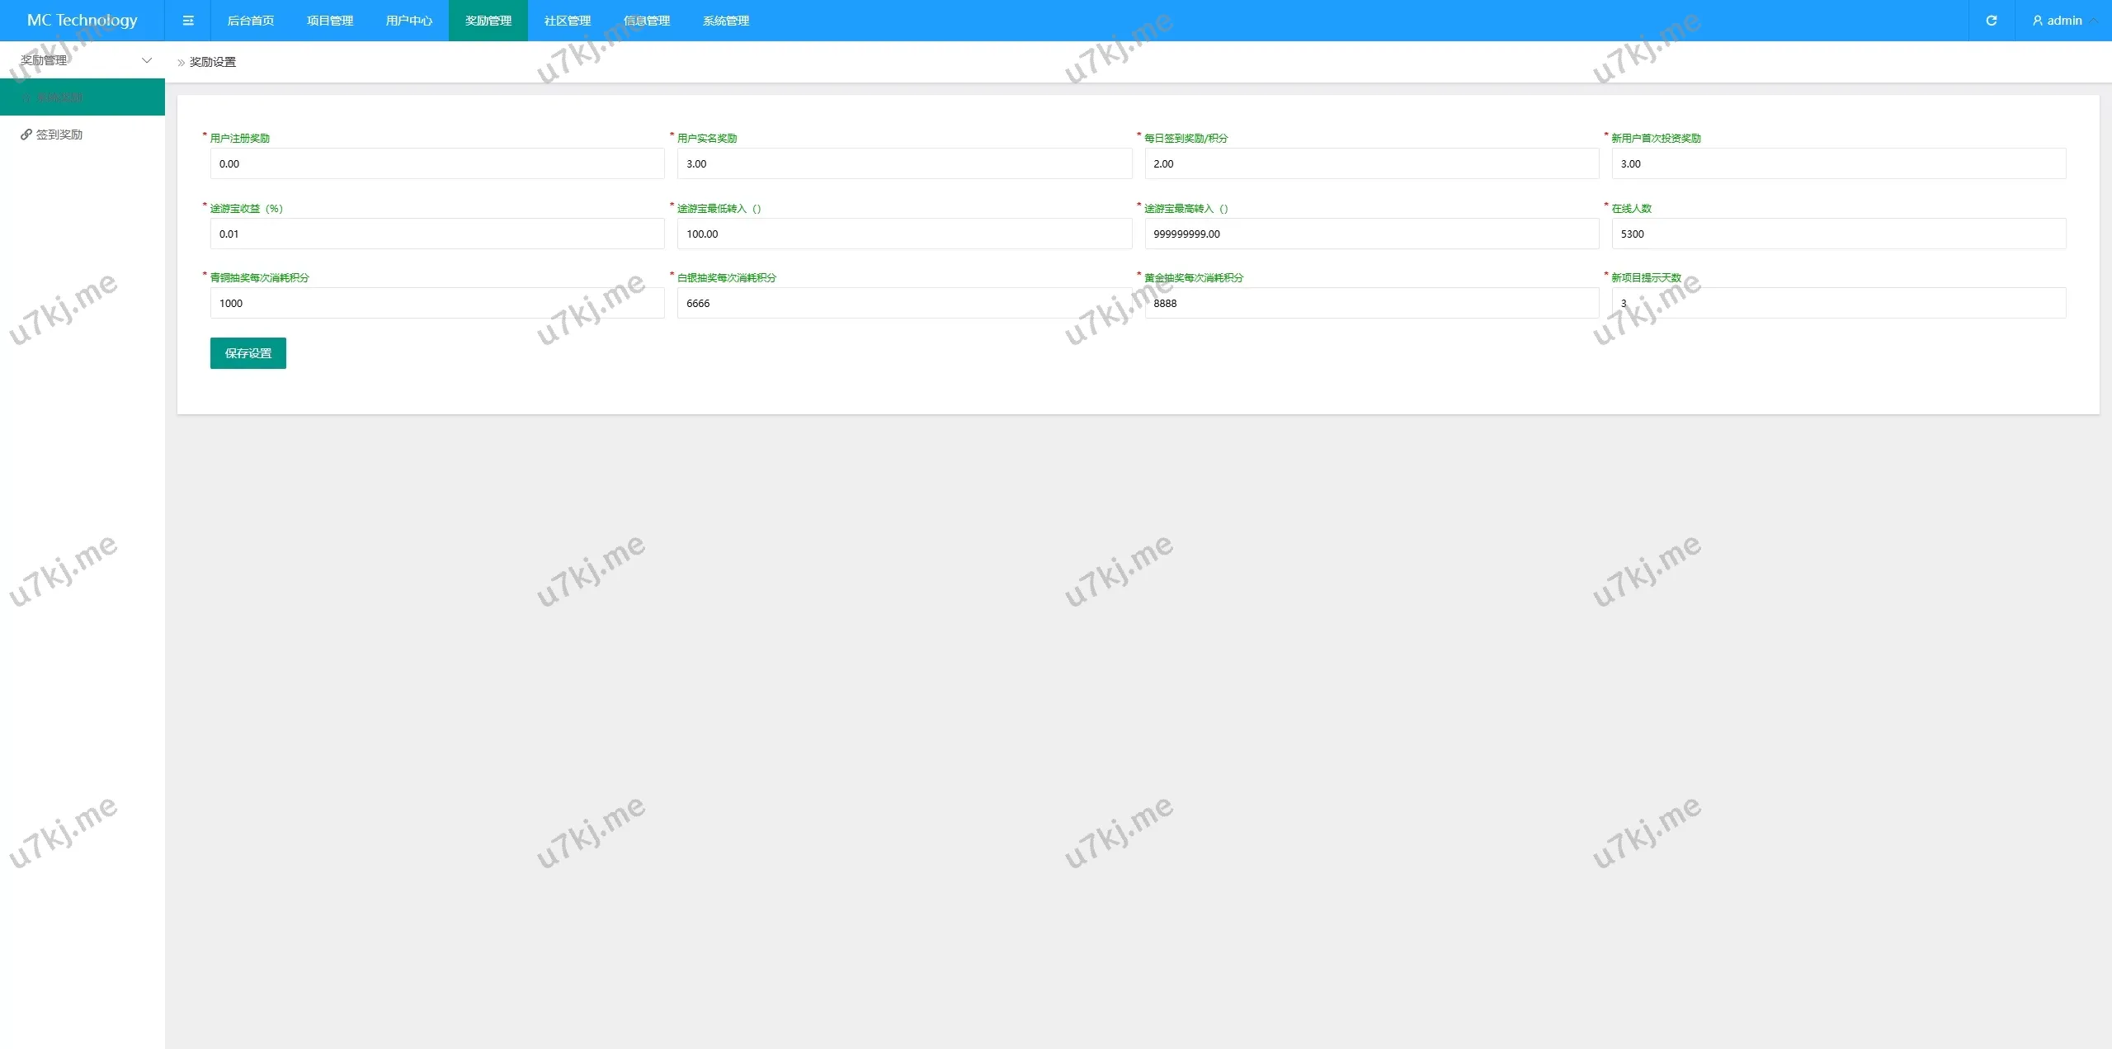Open the 用户中心 menu item
This screenshot has height=1049, width=2112.
(409, 21)
